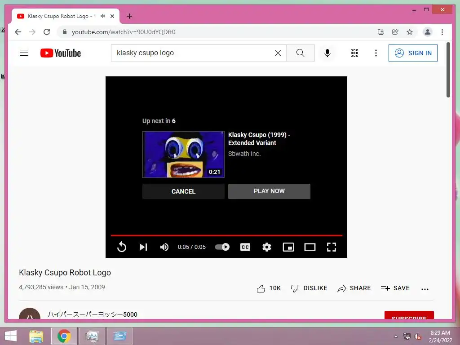Click the SIGN IN button
The image size is (460, 345).
(413, 53)
